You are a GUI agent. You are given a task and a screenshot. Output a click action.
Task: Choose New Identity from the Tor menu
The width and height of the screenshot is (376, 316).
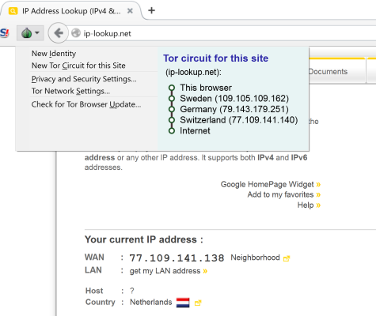54,54
